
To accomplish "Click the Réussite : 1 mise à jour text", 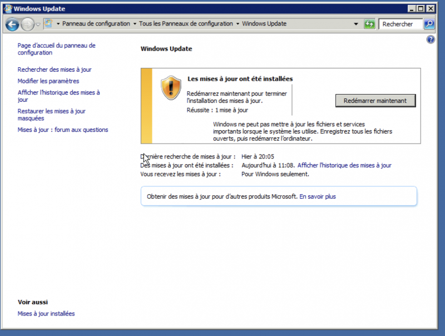I will [x=217, y=110].
